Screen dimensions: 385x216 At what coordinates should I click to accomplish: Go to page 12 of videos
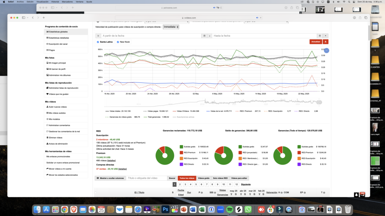(236, 184)
